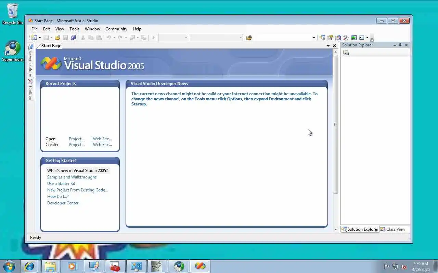The image size is (438, 273).
Task: Click the Open Project... link
Action: (77, 139)
